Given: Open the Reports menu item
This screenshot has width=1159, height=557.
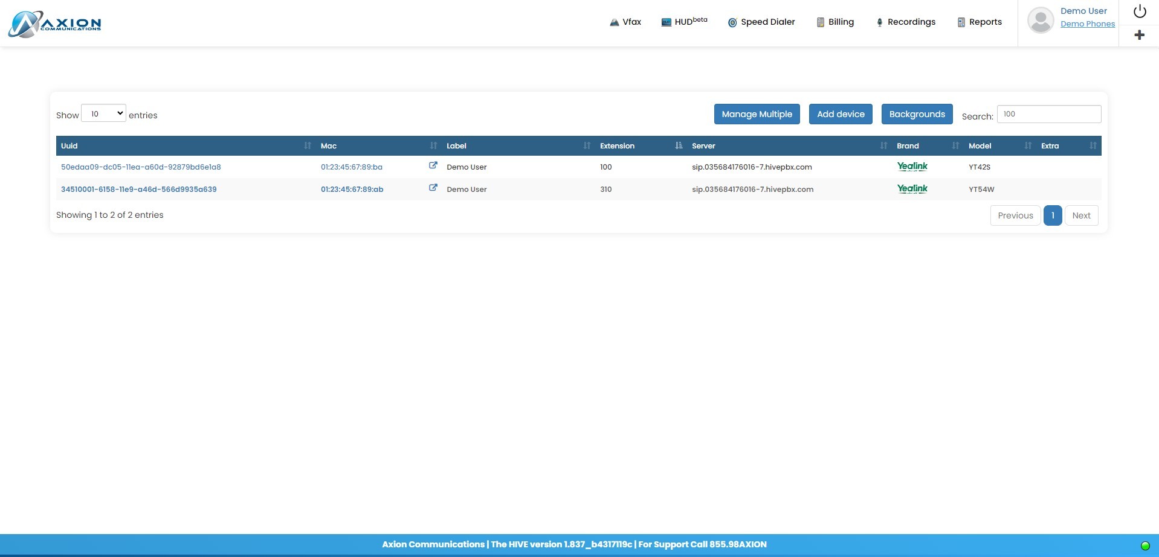Looking at the screenshot, I should 980,22.
